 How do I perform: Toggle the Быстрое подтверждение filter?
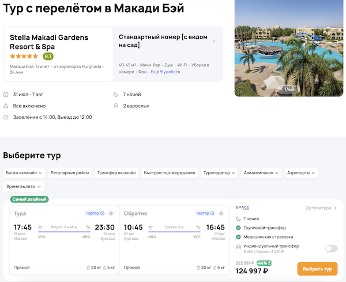(169, 172)
